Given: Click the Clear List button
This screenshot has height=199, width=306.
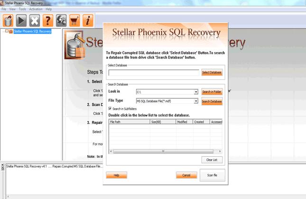Looking at the screenshot, I should 212,160.
